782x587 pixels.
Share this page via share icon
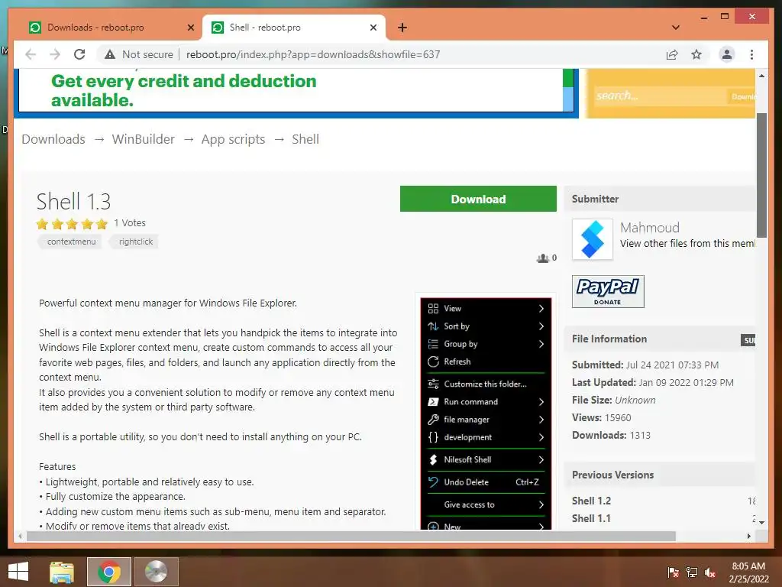pyautogui.click(x=672, y=54)
